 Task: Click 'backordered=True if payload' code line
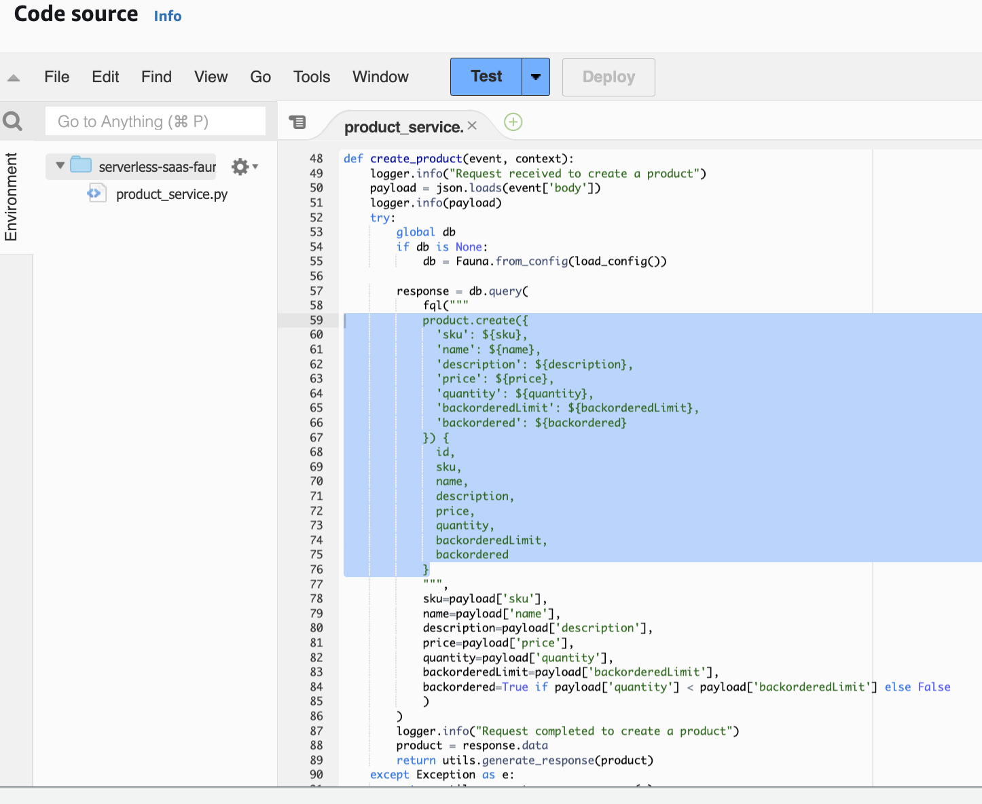point(687,687)
